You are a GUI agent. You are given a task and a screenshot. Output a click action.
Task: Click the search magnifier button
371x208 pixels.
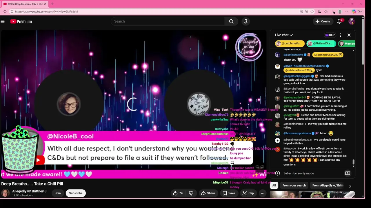point(231,21)
